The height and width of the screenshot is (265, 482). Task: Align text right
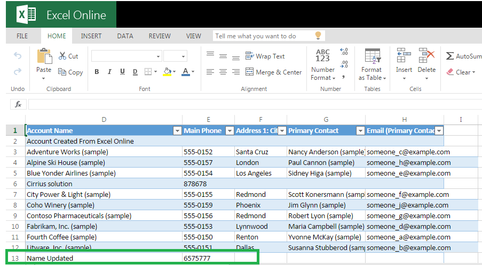point(236,72)
